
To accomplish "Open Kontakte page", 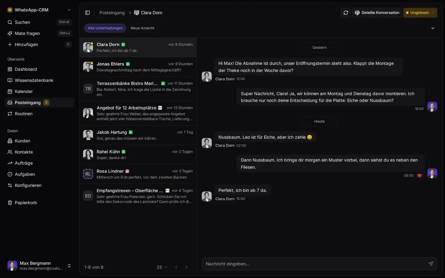I will [39, 152].
